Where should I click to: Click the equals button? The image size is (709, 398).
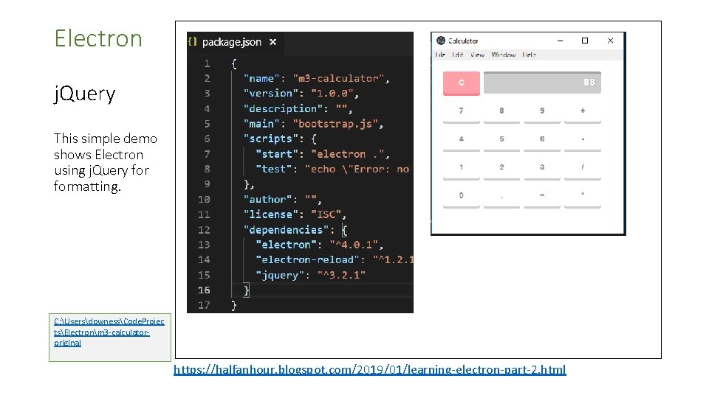click(x=542, y=196)
